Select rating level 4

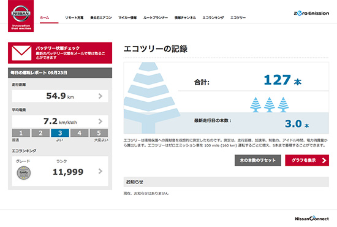[x=79, y=133]
